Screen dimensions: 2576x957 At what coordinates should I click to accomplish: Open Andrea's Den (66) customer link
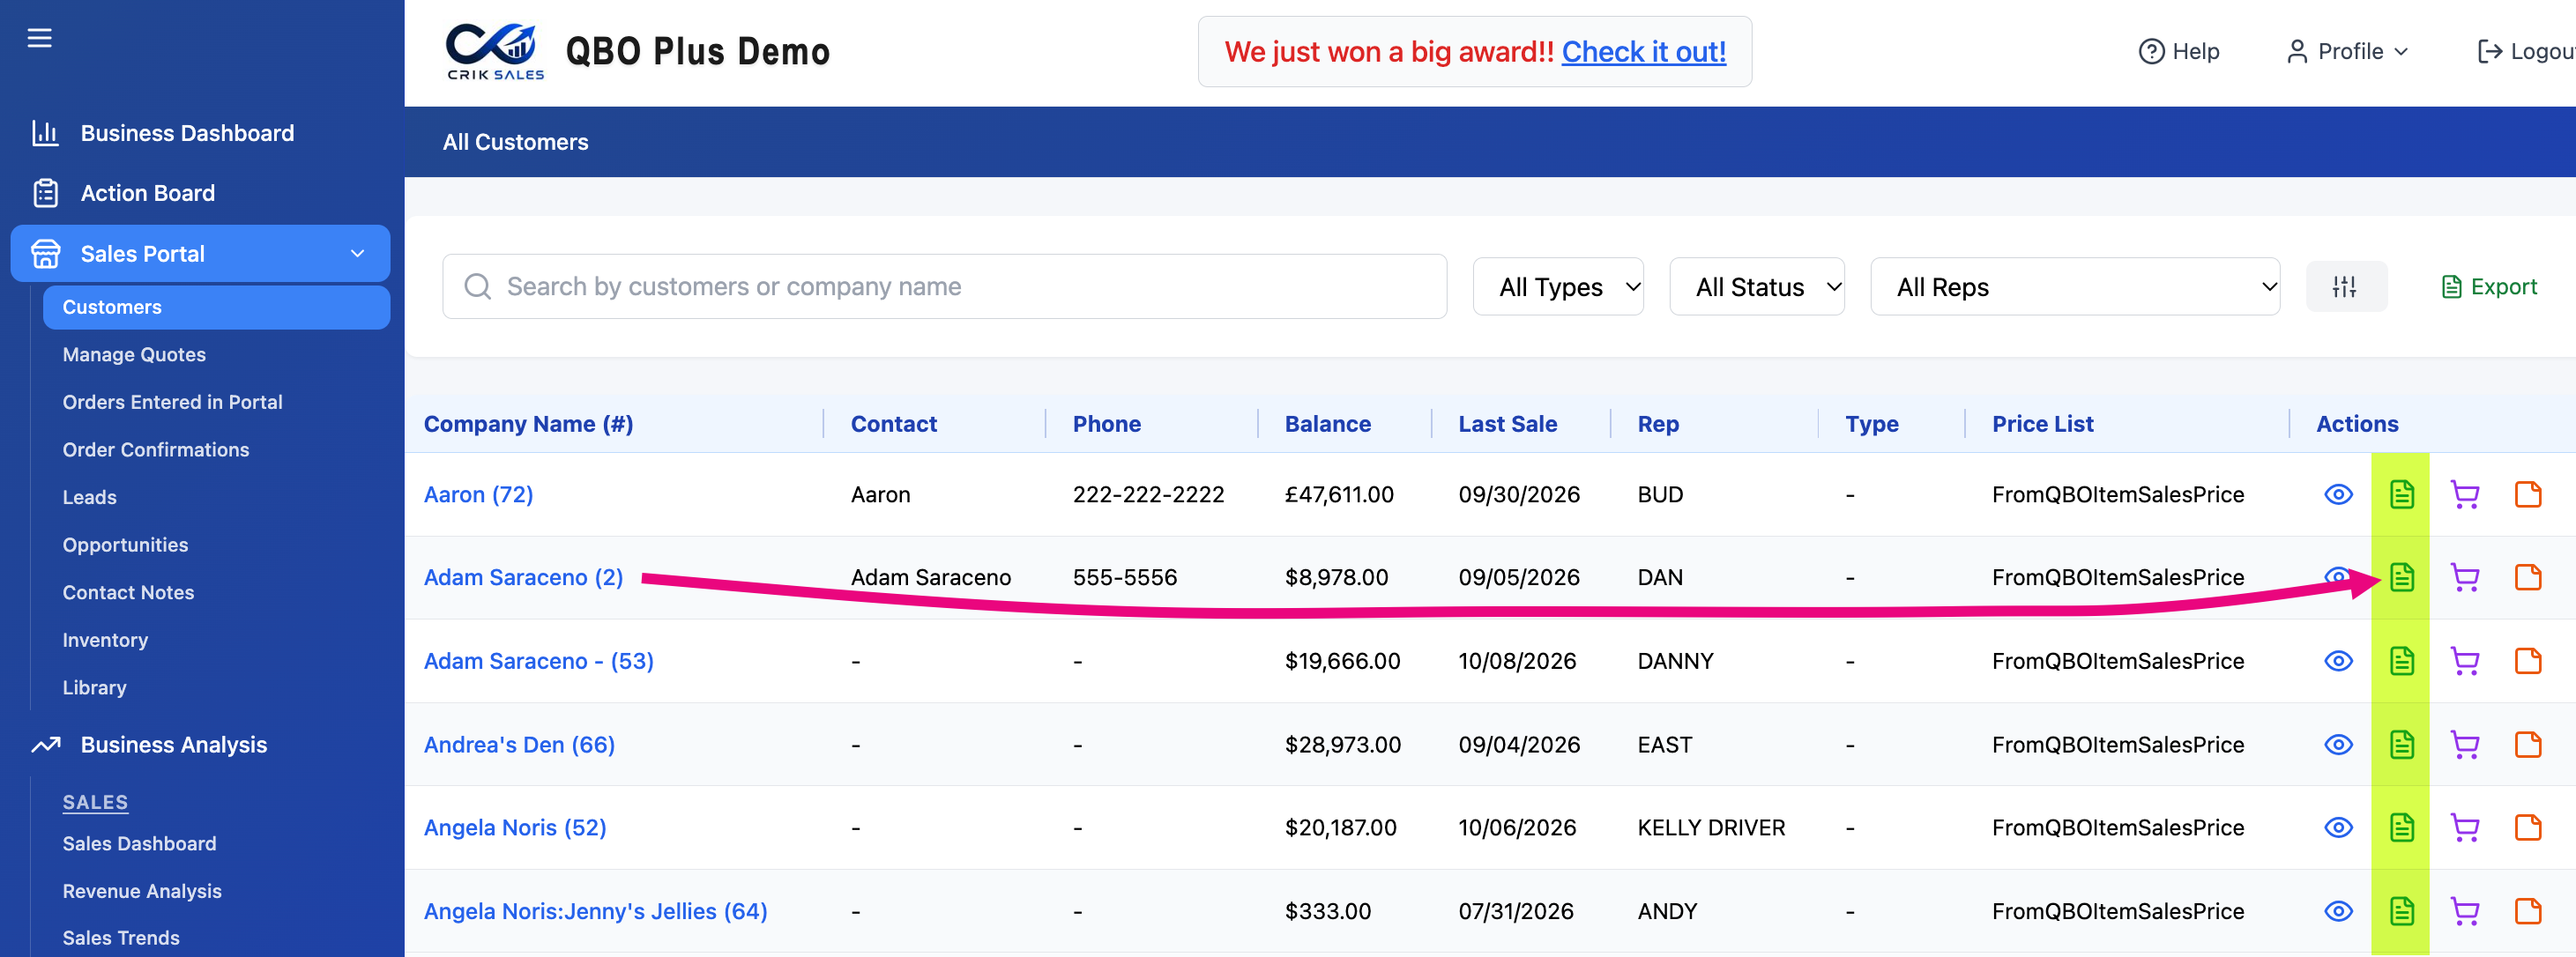point(519,744)
